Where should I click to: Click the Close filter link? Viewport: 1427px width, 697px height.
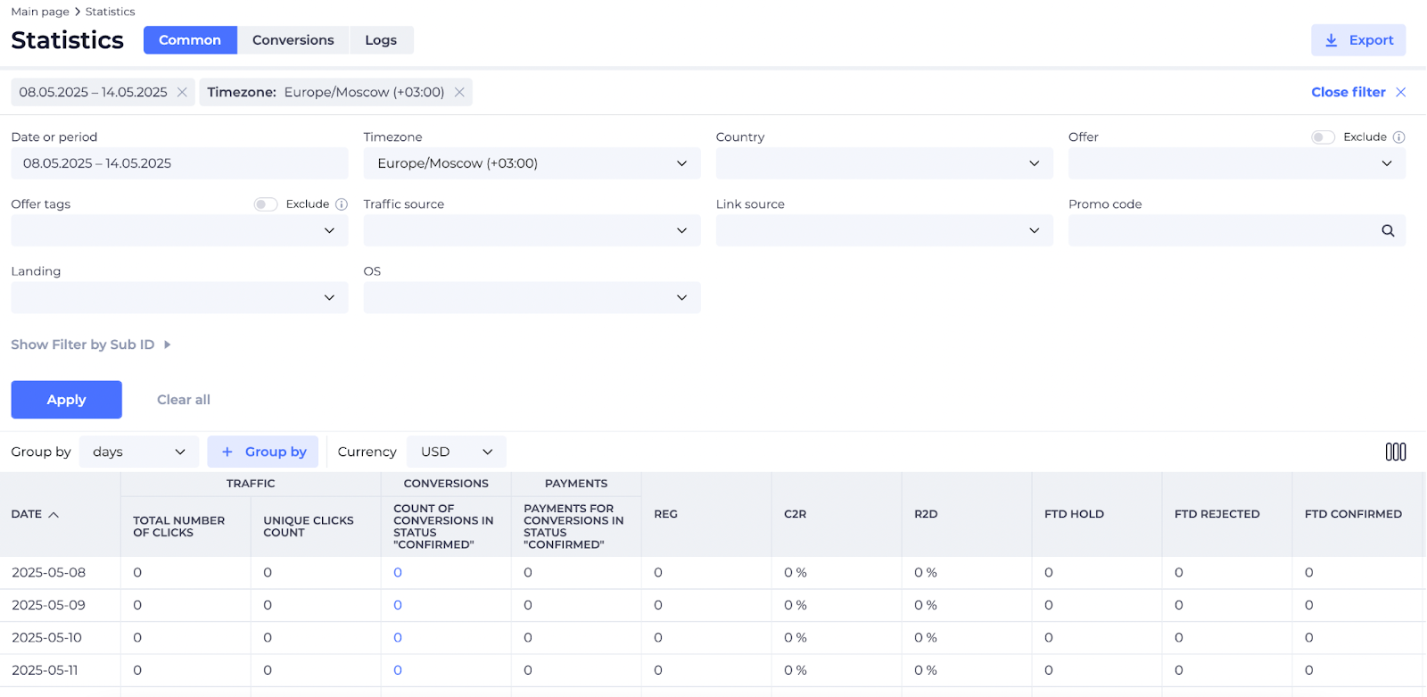coord(1349,92)
